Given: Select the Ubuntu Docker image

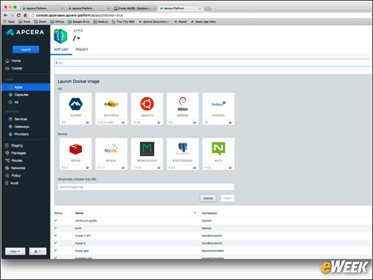Looking at the screenshot, I should tap(147, 109).
